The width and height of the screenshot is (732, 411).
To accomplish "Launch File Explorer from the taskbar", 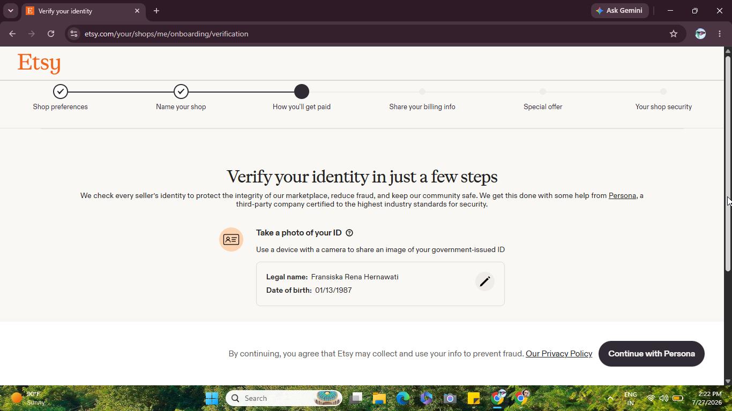I will pyautogui.click(x=379, y=398).
